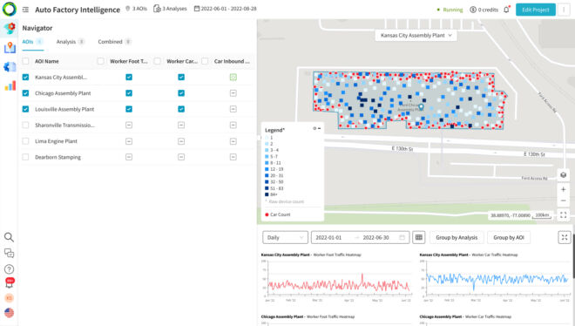This screenshot has width=575, height=326.
Task: Click the Group by AOI button
Action: pos(509,238)
